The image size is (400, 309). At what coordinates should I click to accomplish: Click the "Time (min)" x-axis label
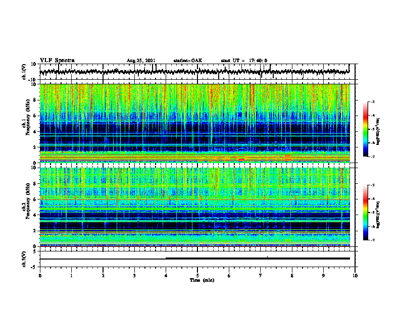[202, 280]
